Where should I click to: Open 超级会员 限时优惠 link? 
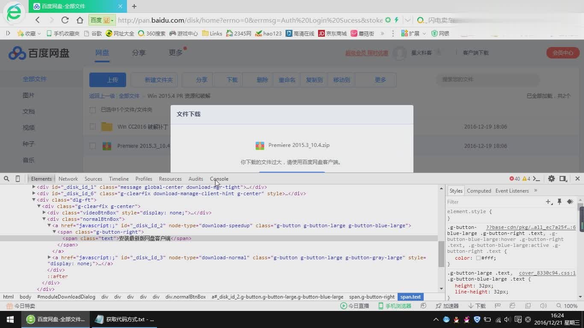point(367,53)
